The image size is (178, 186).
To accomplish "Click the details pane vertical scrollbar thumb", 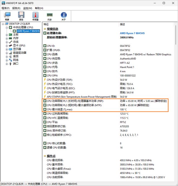I will pos(176,35).
